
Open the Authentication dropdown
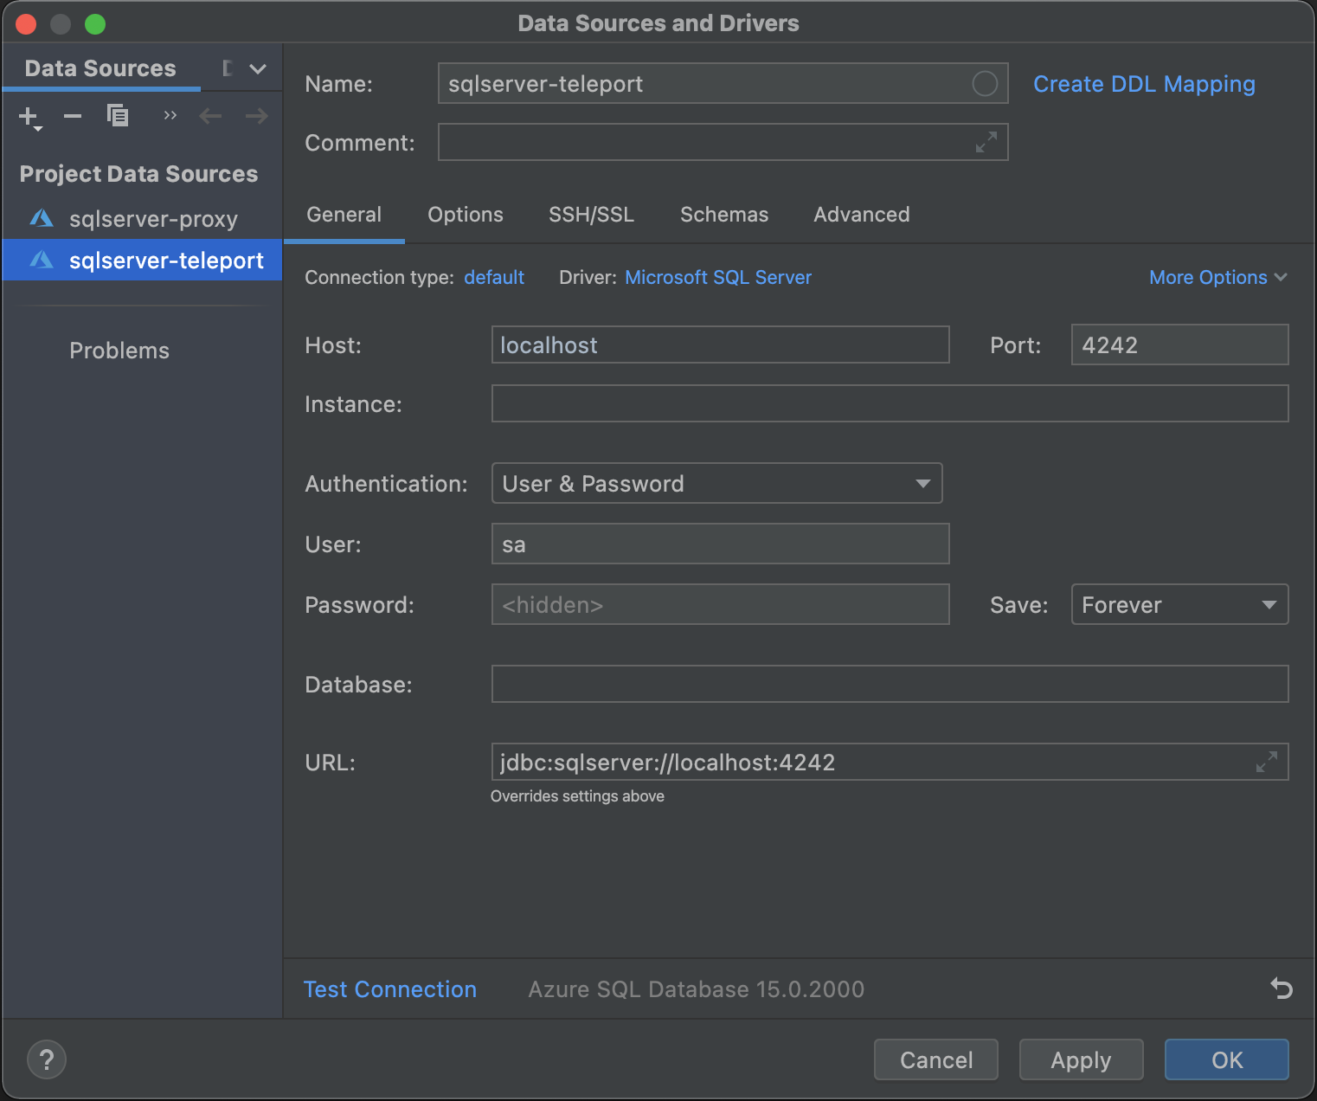922,483
